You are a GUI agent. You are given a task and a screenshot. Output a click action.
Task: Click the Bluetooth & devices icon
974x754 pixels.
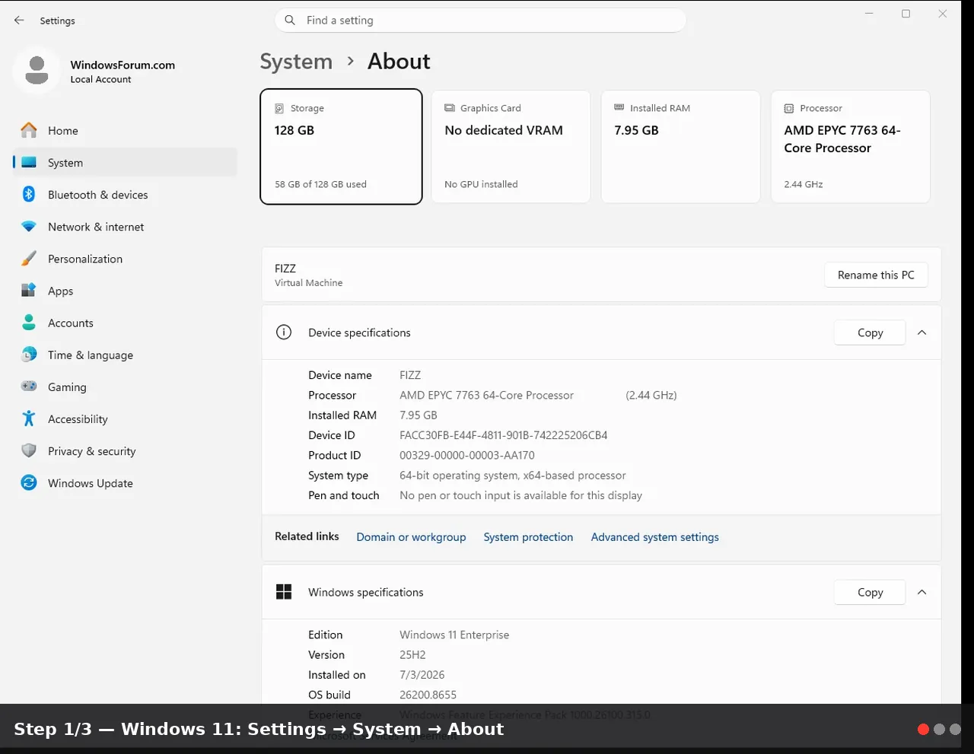tap(29, 195)
